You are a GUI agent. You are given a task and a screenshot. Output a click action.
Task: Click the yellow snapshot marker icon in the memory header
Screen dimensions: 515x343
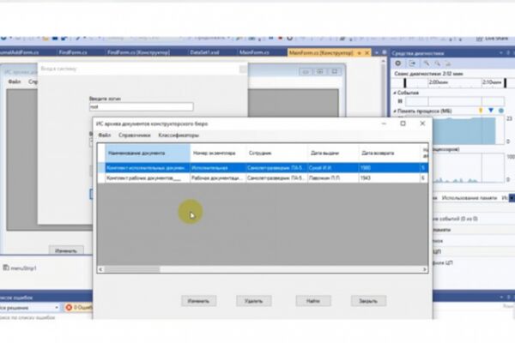click(x=482, y=111)
